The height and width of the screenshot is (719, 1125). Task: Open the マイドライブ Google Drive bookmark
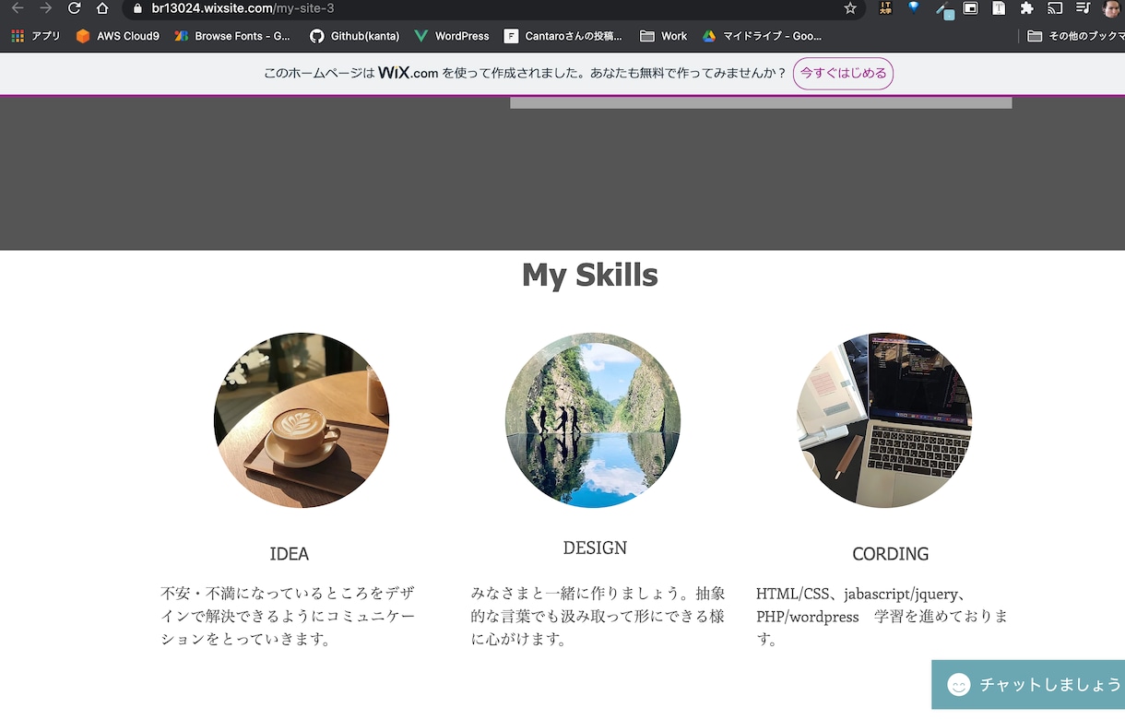tap(762, 36)
